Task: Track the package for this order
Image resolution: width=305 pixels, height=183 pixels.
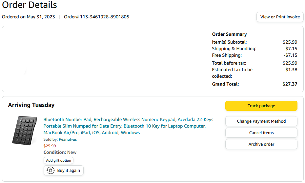Action: [261, 106]
